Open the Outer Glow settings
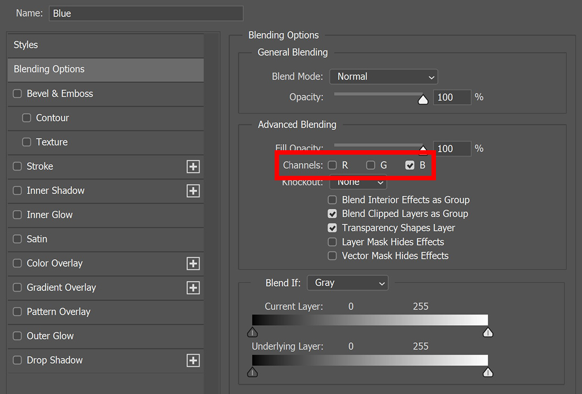Screen dimensions: 582x394 (50, 336)
